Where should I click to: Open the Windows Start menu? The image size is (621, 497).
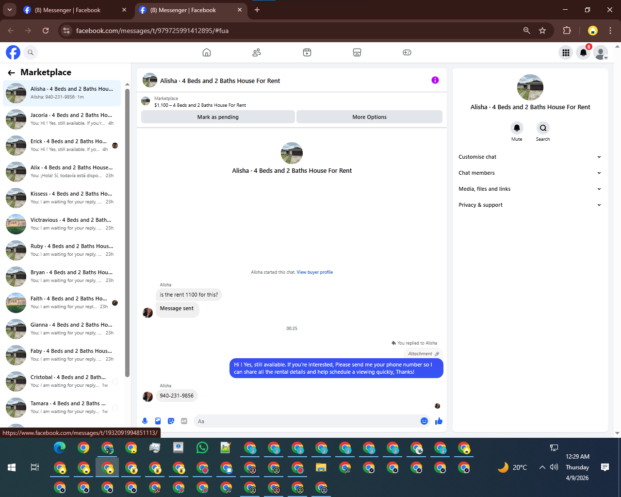click(12, 467)
